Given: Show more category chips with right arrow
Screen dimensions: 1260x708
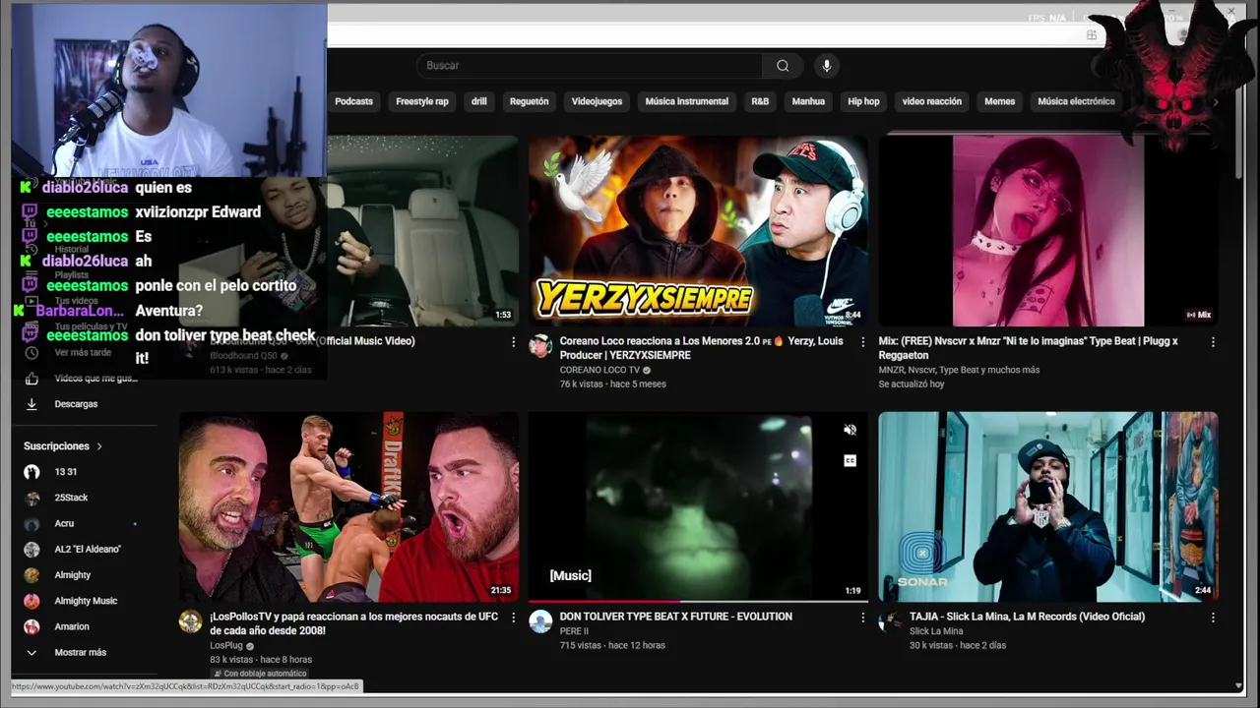Looking at the screenshot, I should (1215, 101).
